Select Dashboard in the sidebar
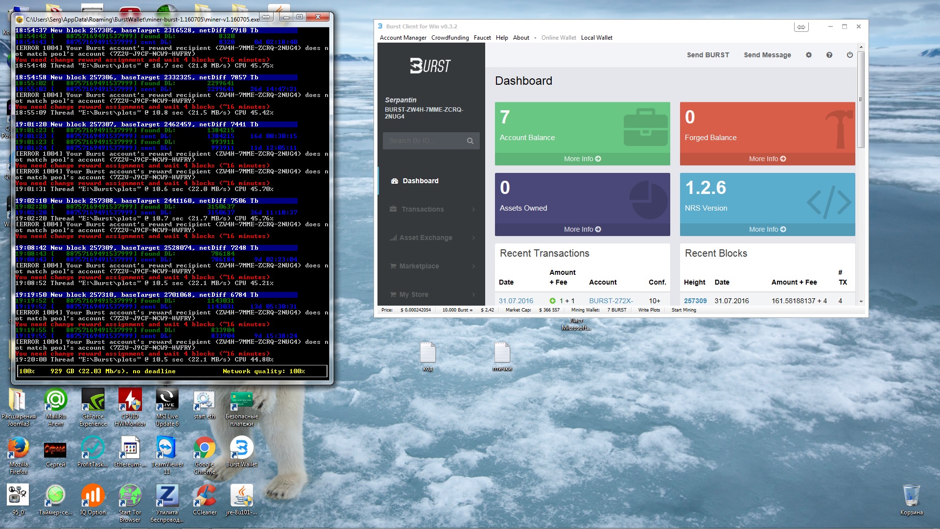 pyautogui.click(x=431, y=181)
